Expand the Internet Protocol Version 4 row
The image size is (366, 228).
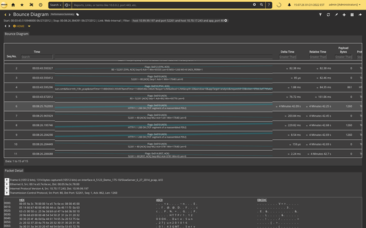(7, 188)
